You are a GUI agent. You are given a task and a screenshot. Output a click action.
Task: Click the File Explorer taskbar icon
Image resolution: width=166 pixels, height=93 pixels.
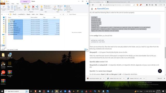[57, 91]
